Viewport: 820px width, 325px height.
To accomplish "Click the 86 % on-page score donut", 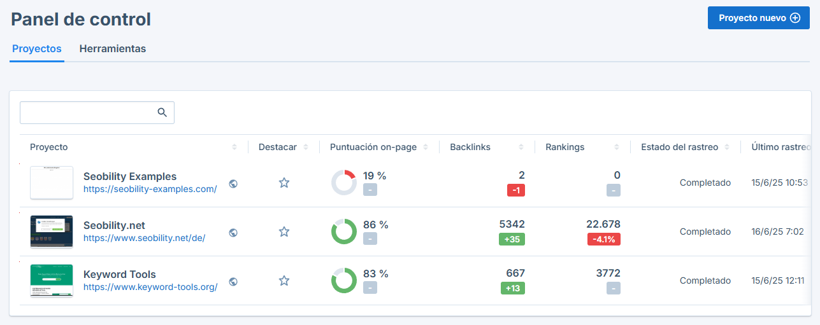I will coord(344,232).
